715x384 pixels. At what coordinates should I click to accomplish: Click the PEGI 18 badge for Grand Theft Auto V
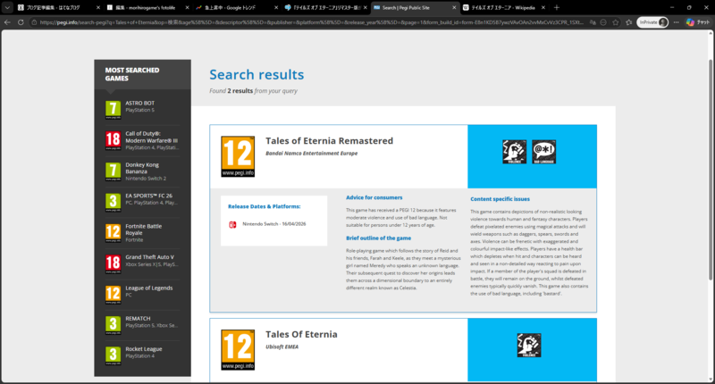pyautogui.click(x=114, y=263)
